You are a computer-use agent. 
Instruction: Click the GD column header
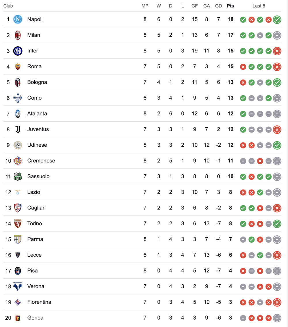(218, 6)
